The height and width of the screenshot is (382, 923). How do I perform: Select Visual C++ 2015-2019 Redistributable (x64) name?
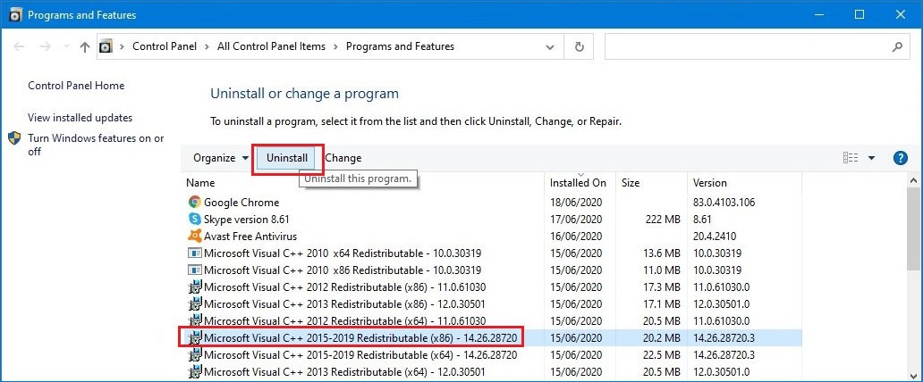pos(360,355)
